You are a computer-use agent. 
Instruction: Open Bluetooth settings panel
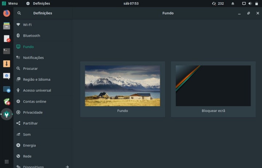click(x=31, y=36)
